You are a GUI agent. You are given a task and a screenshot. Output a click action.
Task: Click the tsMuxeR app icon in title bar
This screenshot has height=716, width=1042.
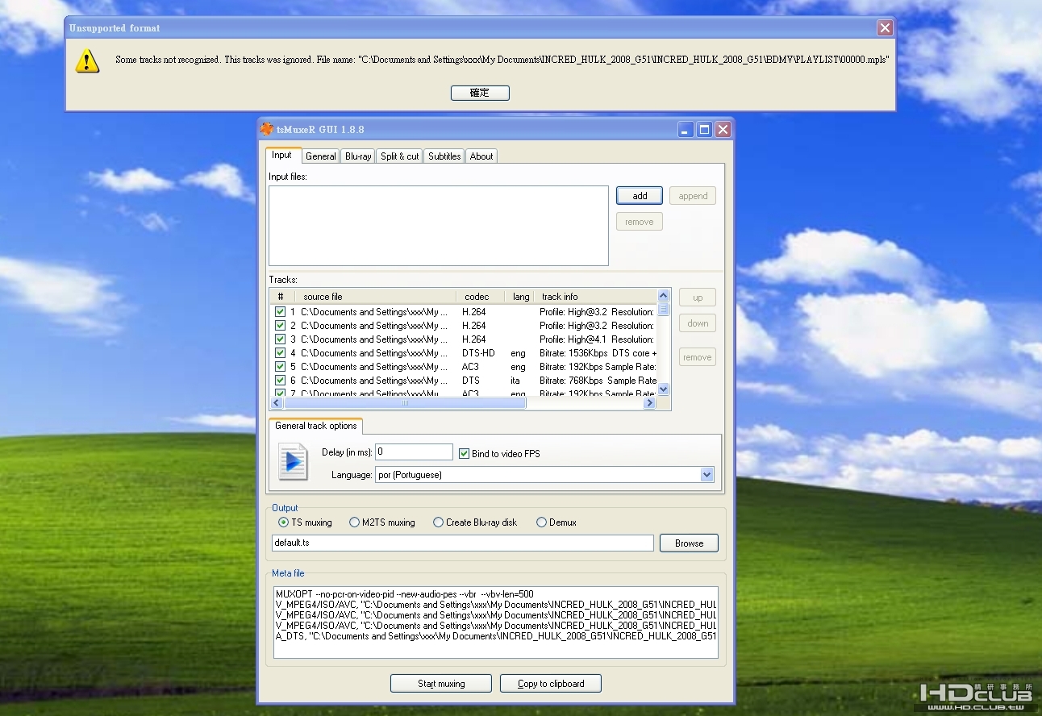[x=267, y=129]
